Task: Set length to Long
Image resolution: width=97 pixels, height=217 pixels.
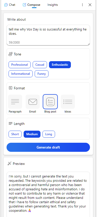Action: tap(49, 134)
